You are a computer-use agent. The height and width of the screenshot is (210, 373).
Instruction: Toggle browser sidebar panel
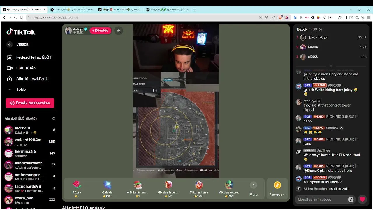point(345,17)
